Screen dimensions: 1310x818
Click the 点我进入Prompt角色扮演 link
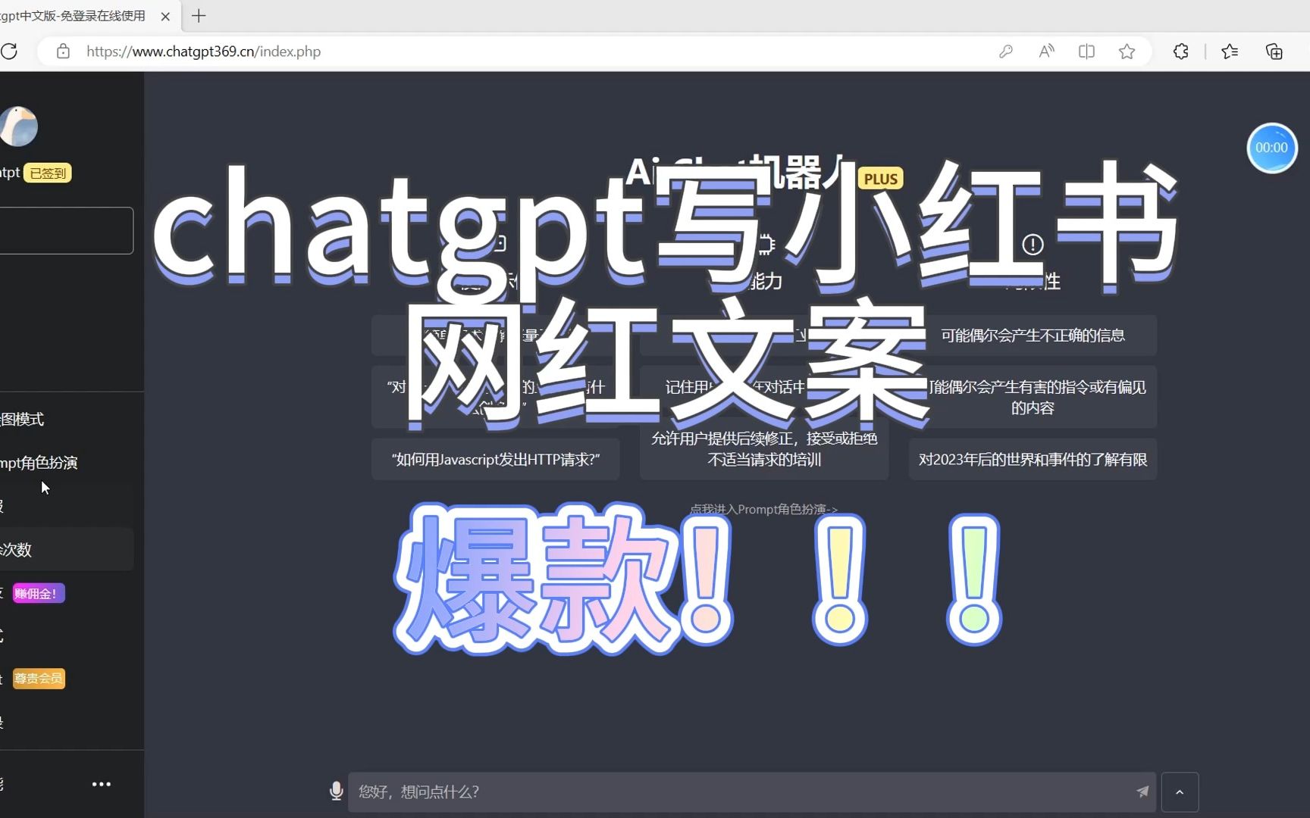pos(763,509)
